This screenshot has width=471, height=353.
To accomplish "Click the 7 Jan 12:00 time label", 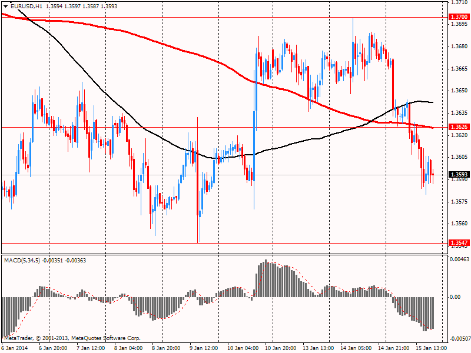I will coord(91,348).
